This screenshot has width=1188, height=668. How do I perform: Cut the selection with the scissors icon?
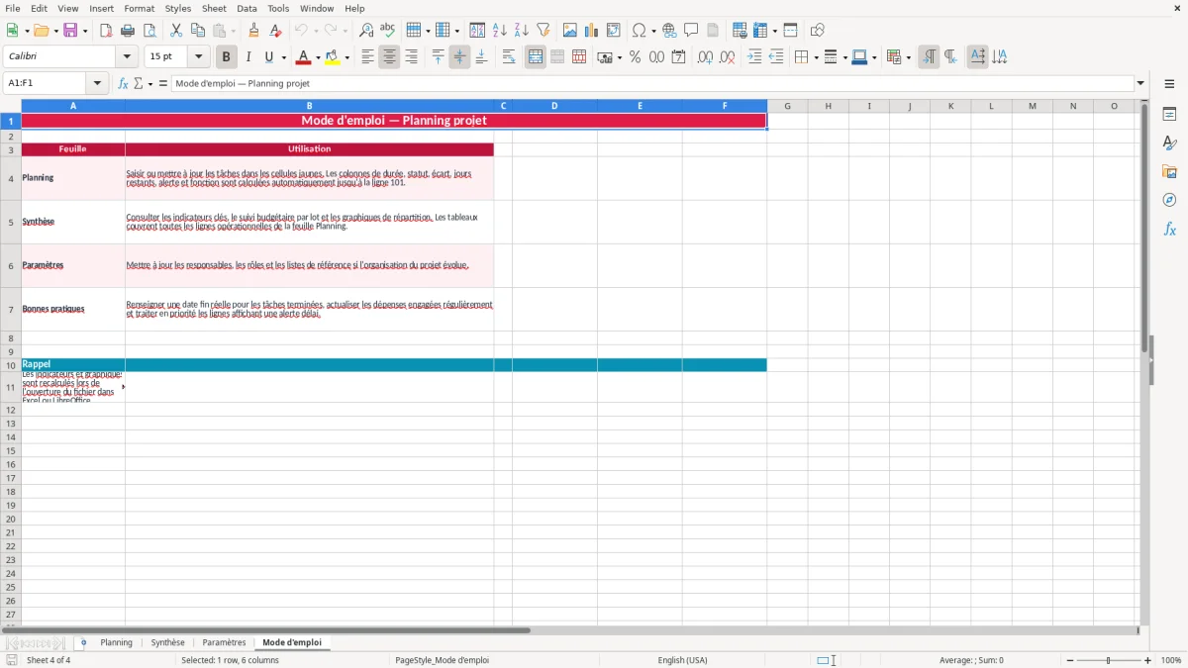(175, 31)
